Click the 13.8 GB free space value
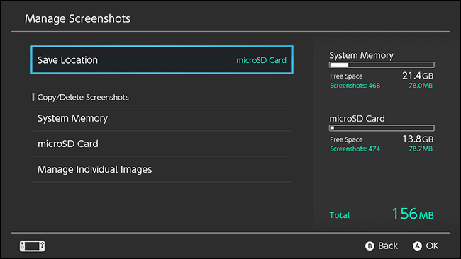This screenshot has height=259, width=461. (418, 139)
